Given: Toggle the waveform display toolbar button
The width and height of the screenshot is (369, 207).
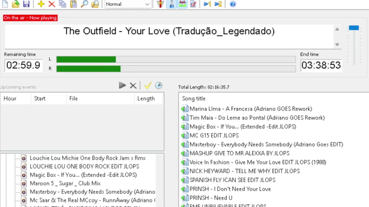Looking at the screenshot, I should pyautogui.click(x=182, y=4).
